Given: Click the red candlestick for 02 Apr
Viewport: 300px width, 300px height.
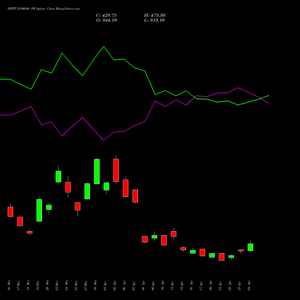Looking at the screenshot, I should (116, 170).
